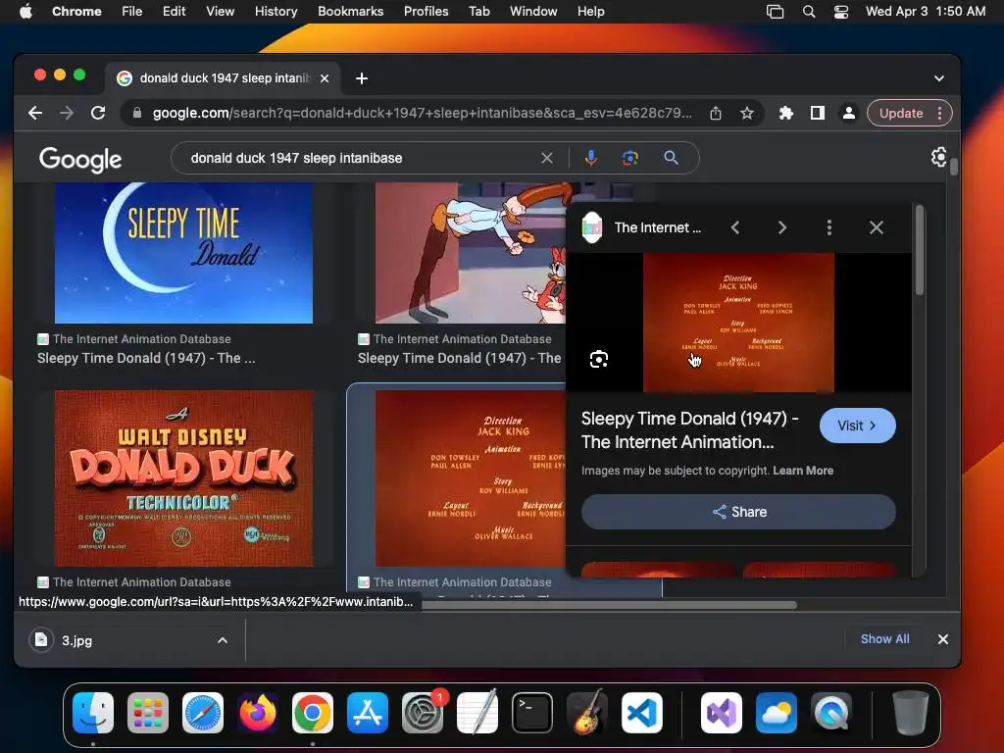
Task: Open System Settings from the dock
Action: click(423, 713)
